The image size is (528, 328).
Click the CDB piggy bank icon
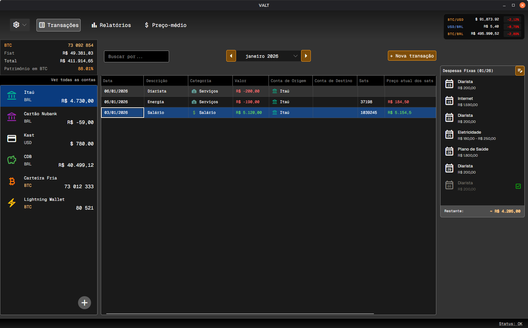click(x=12, y=160)
